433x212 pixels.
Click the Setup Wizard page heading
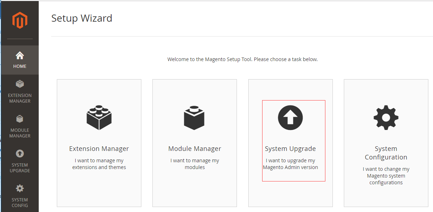pos(82,18)
